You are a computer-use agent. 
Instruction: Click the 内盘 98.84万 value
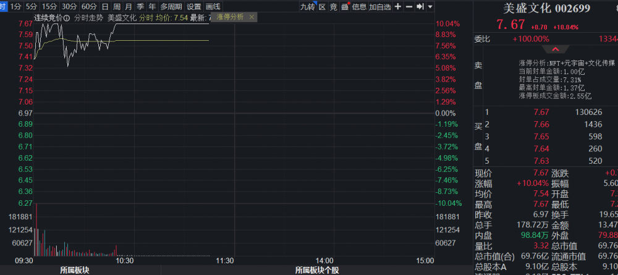(535, 235)
